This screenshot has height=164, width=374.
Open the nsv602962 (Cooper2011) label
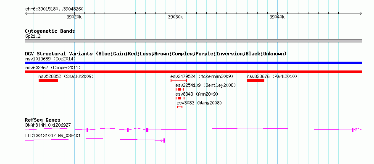53,68
